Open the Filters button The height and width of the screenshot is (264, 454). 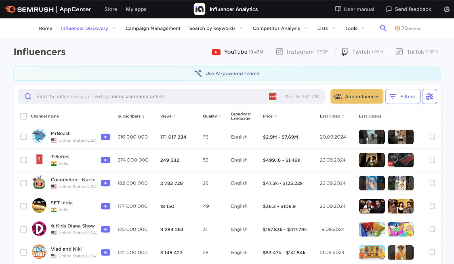pos(403,97)
